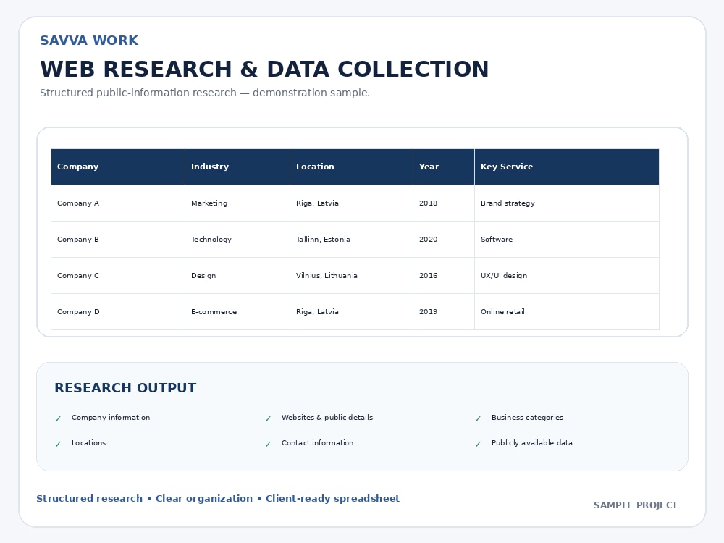Select the Vilnius, Lithuania cell
The width and height of the screenshot is (724, 543).
pos(351,276)
